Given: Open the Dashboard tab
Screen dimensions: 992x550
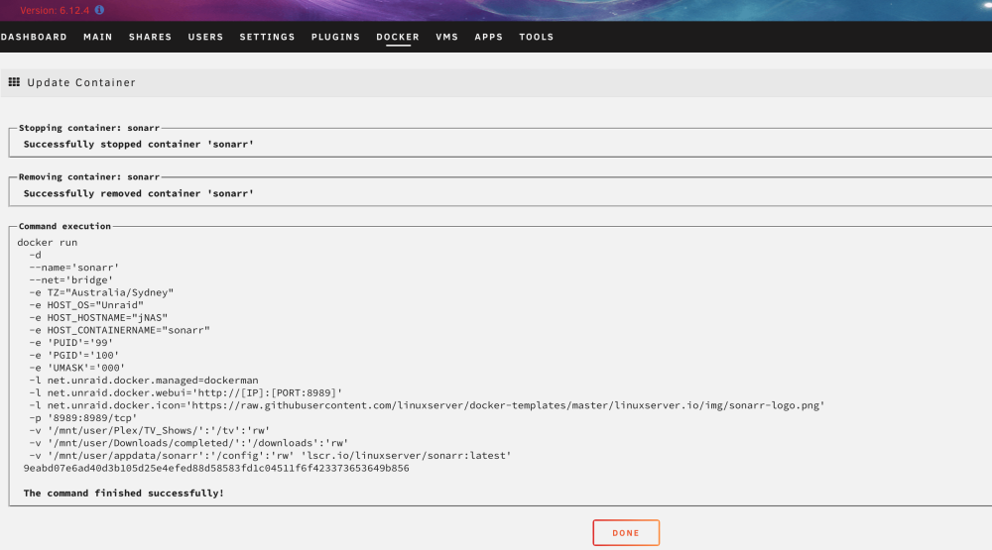Looking at the screenshot, I should tap(34, 37).
